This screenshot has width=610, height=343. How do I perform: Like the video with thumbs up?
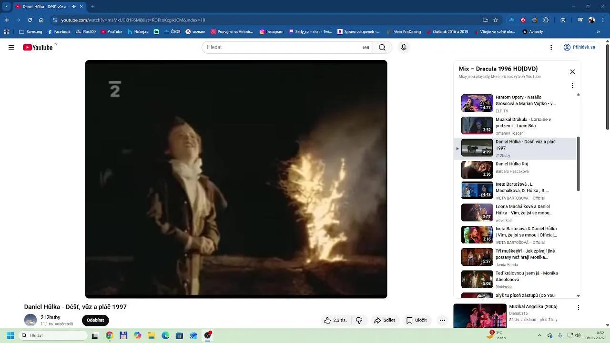coord(335,320)
